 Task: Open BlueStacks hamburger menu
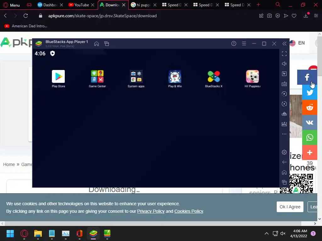point(244,43)
